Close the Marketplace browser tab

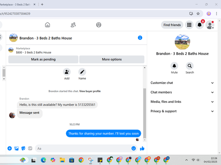point(34,4)
